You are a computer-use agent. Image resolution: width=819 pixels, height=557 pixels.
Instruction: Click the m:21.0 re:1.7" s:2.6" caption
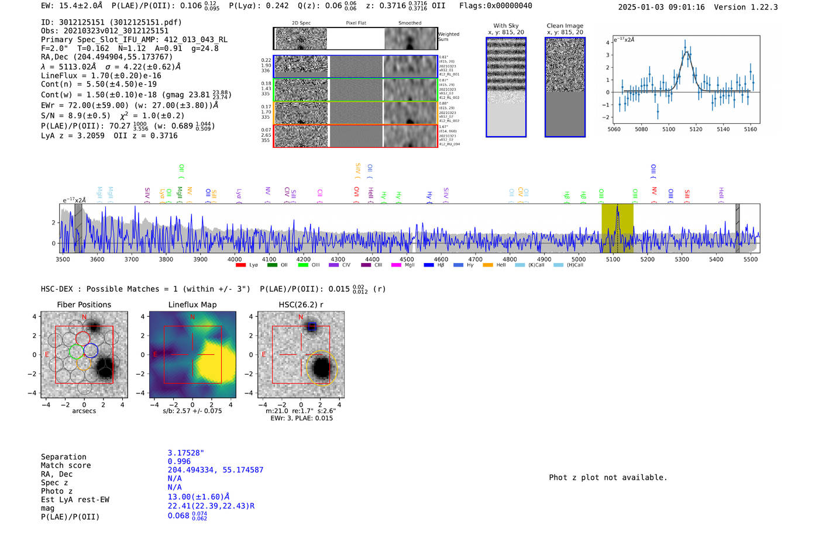pyautogui.click(x=301, y=411)
